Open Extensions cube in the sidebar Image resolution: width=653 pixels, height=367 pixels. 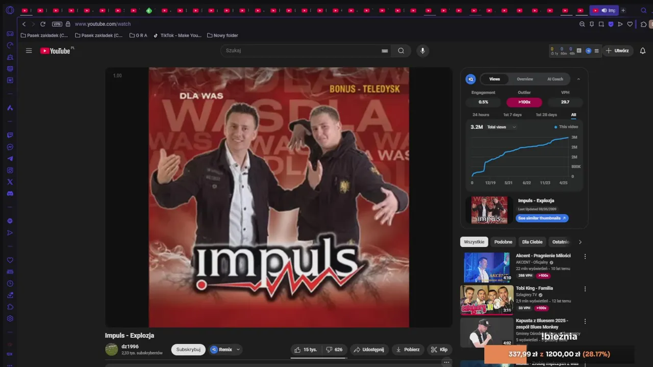[x=10, y=307]
